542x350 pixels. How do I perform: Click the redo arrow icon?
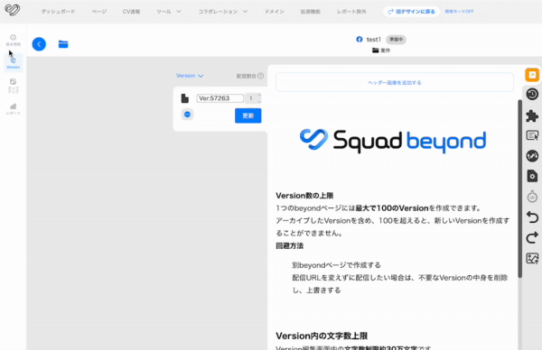[532, 237]
